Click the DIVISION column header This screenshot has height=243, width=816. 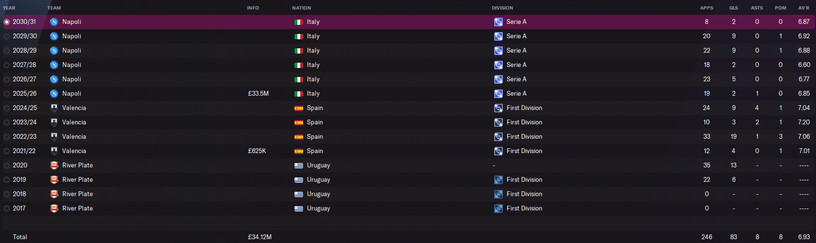point(502,8)
